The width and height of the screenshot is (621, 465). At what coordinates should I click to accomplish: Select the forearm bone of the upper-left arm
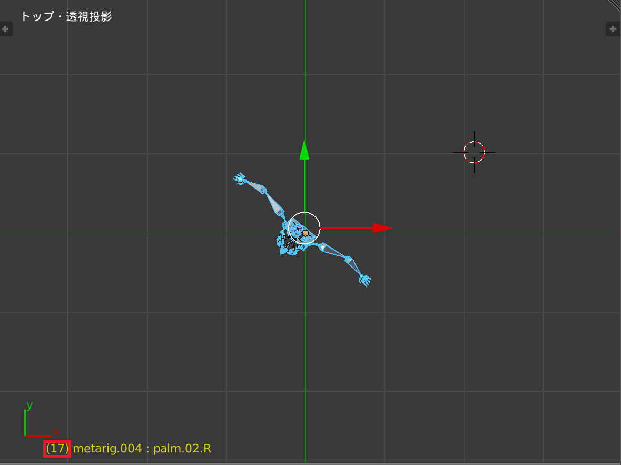pyautogui.click(x=255, y=186)
